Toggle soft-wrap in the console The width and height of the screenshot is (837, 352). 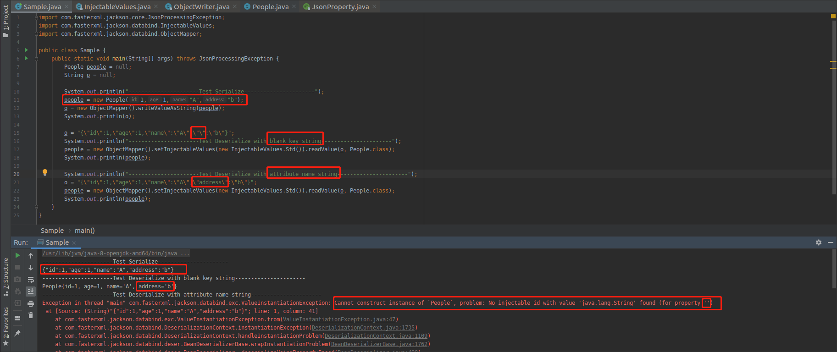tap(31, 280)
